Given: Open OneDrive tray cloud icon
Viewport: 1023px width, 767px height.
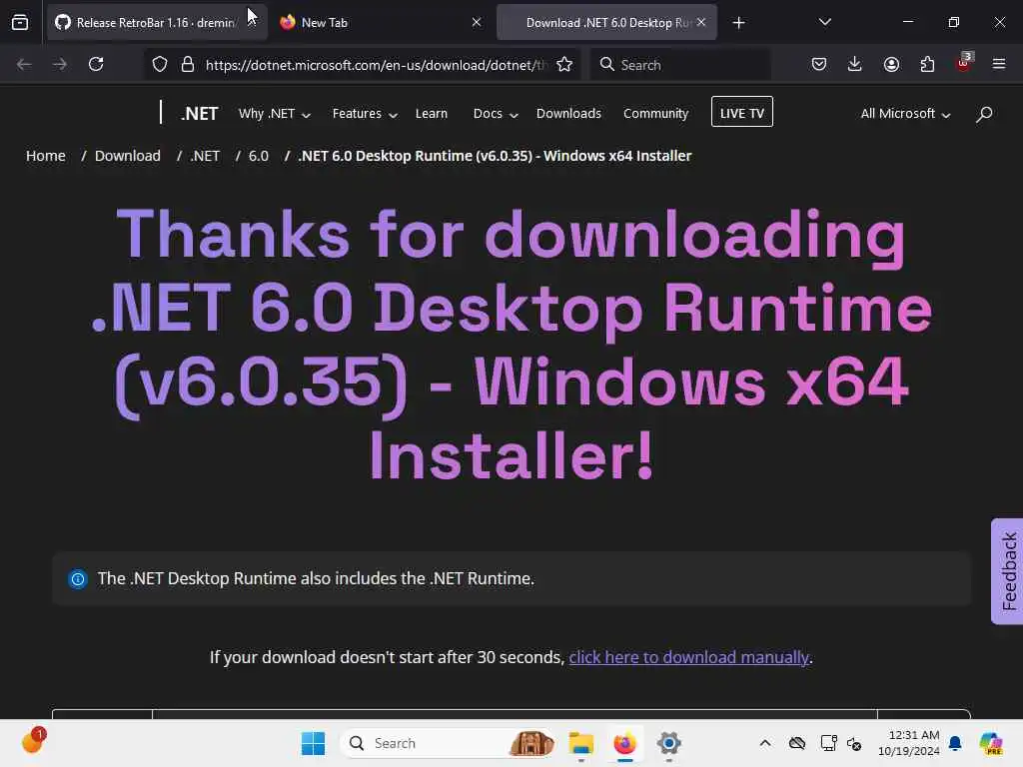Looking at the screenshot, I should click(797, 743).
